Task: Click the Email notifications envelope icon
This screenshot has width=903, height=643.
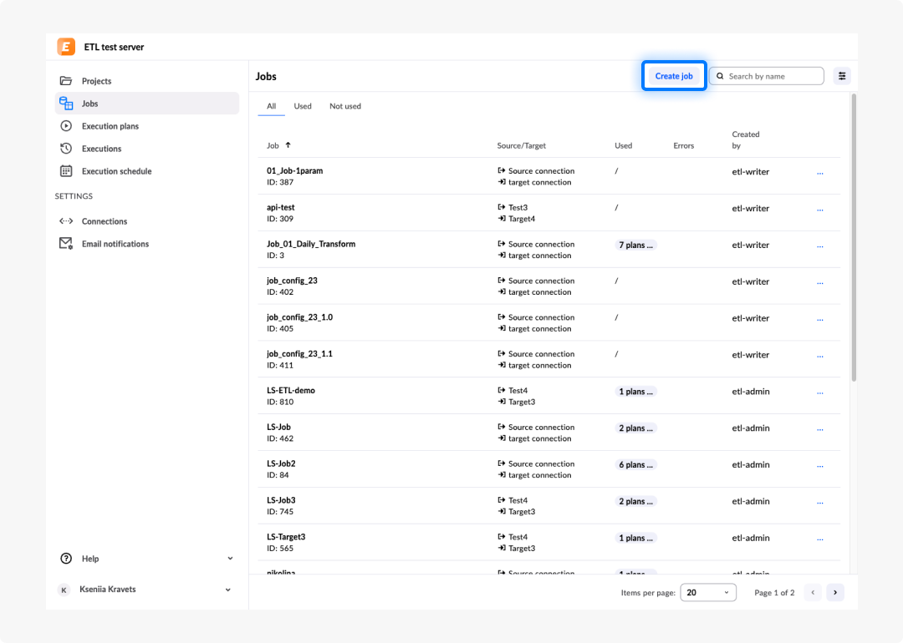Action: coord(66,243)
